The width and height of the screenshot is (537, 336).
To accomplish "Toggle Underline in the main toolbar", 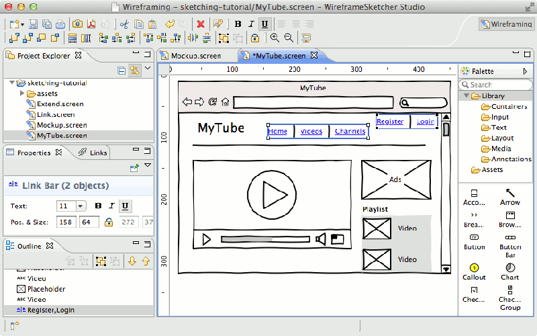I will click(264, 24).
